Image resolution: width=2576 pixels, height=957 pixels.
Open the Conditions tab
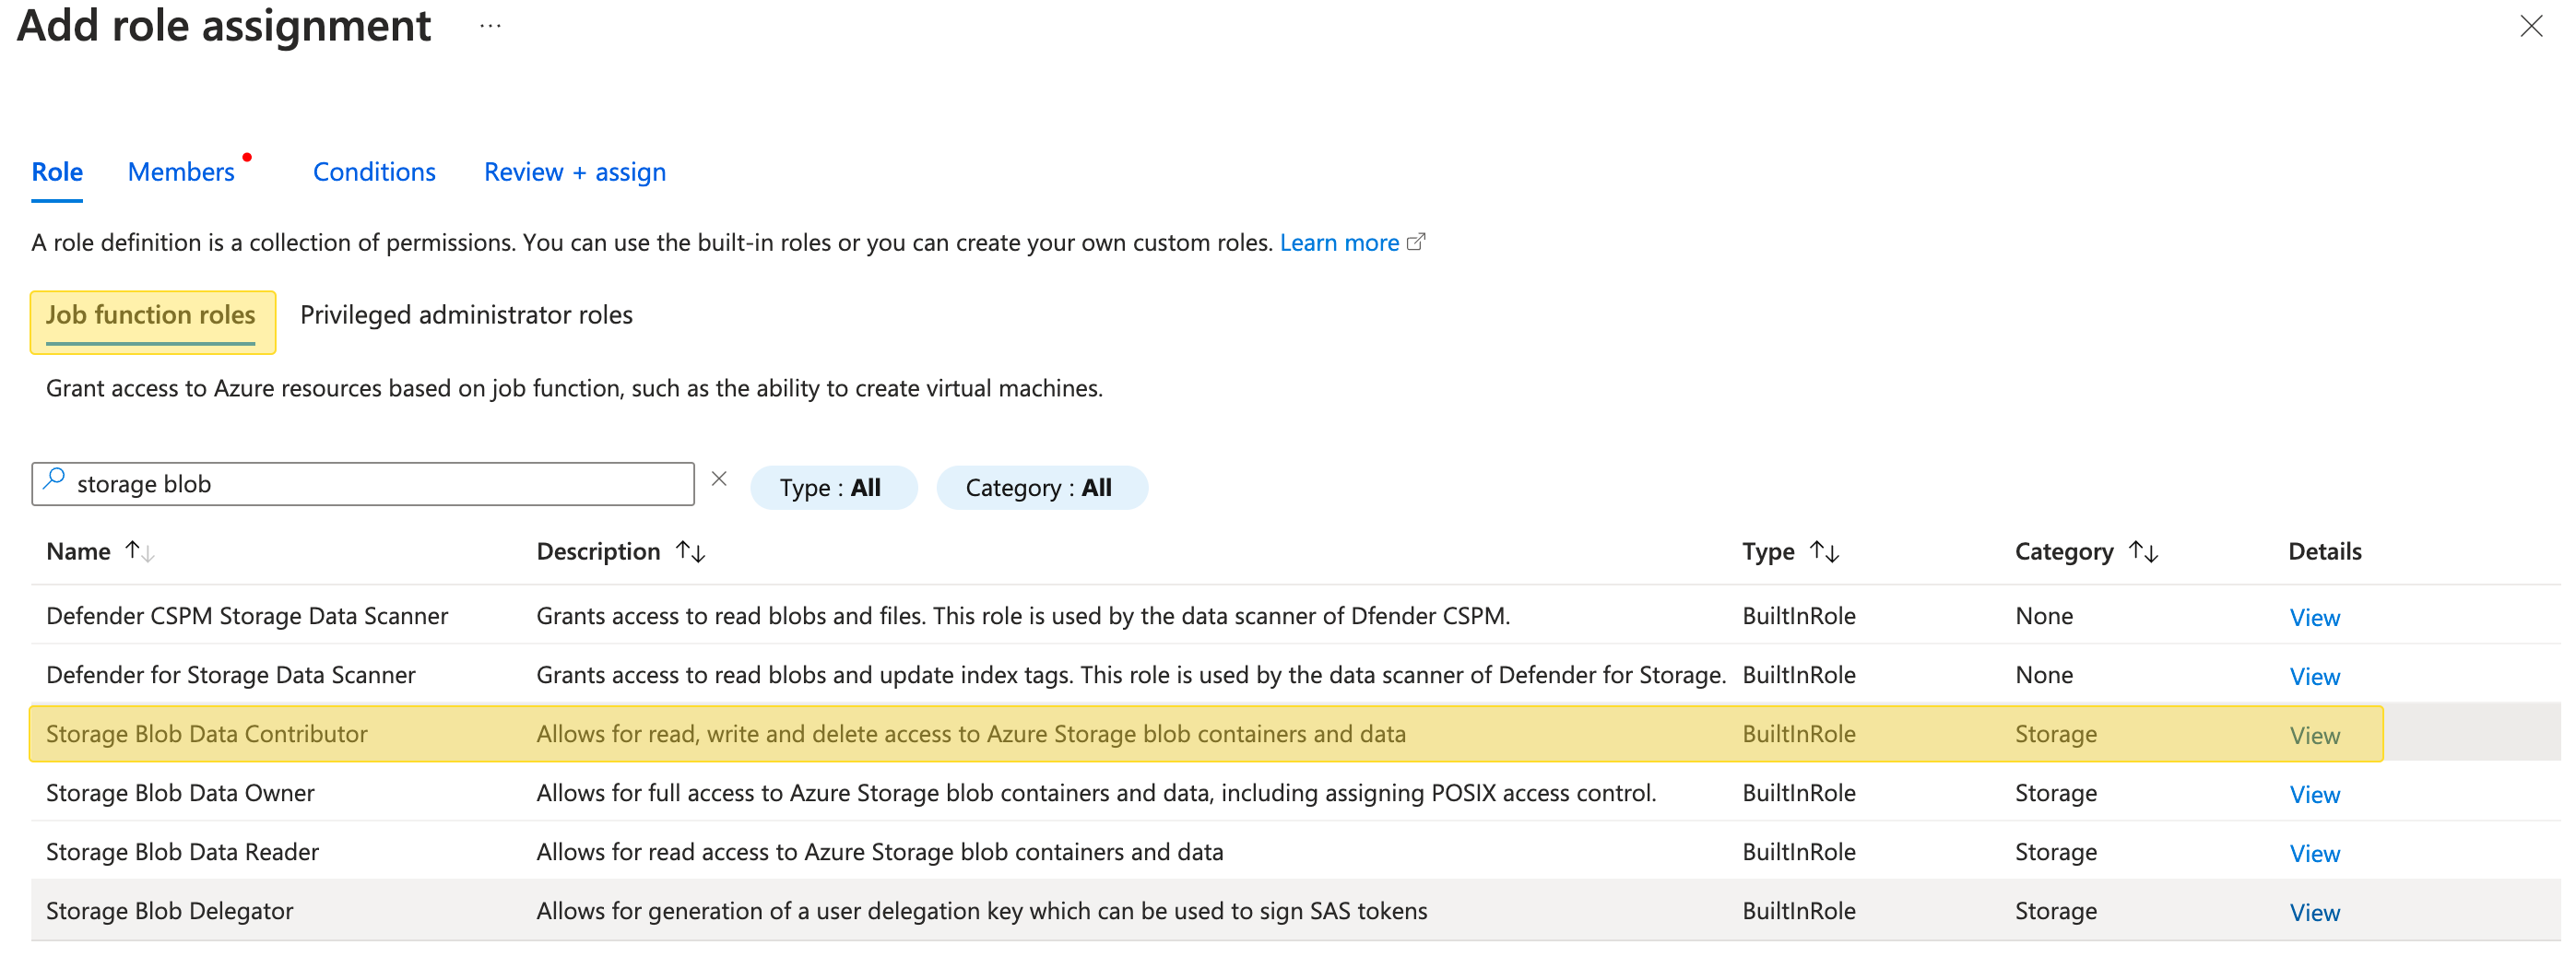point(374,172)
